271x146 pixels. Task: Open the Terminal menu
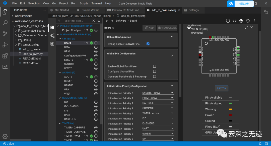(x=97, y=4)
